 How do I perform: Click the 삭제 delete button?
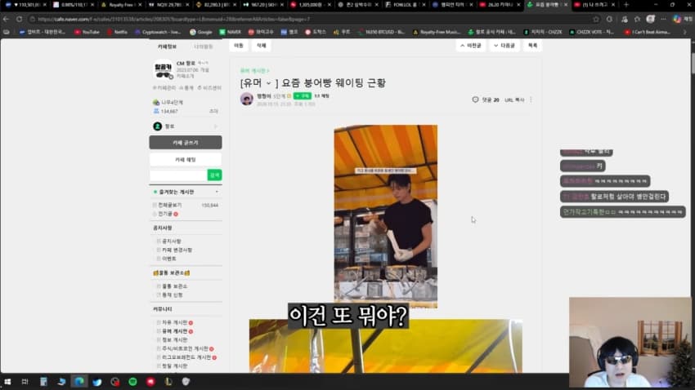coord(262,46)
